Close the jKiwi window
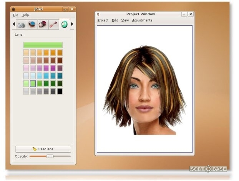This screenshot has height=181, width=239. tap(72, 9)
